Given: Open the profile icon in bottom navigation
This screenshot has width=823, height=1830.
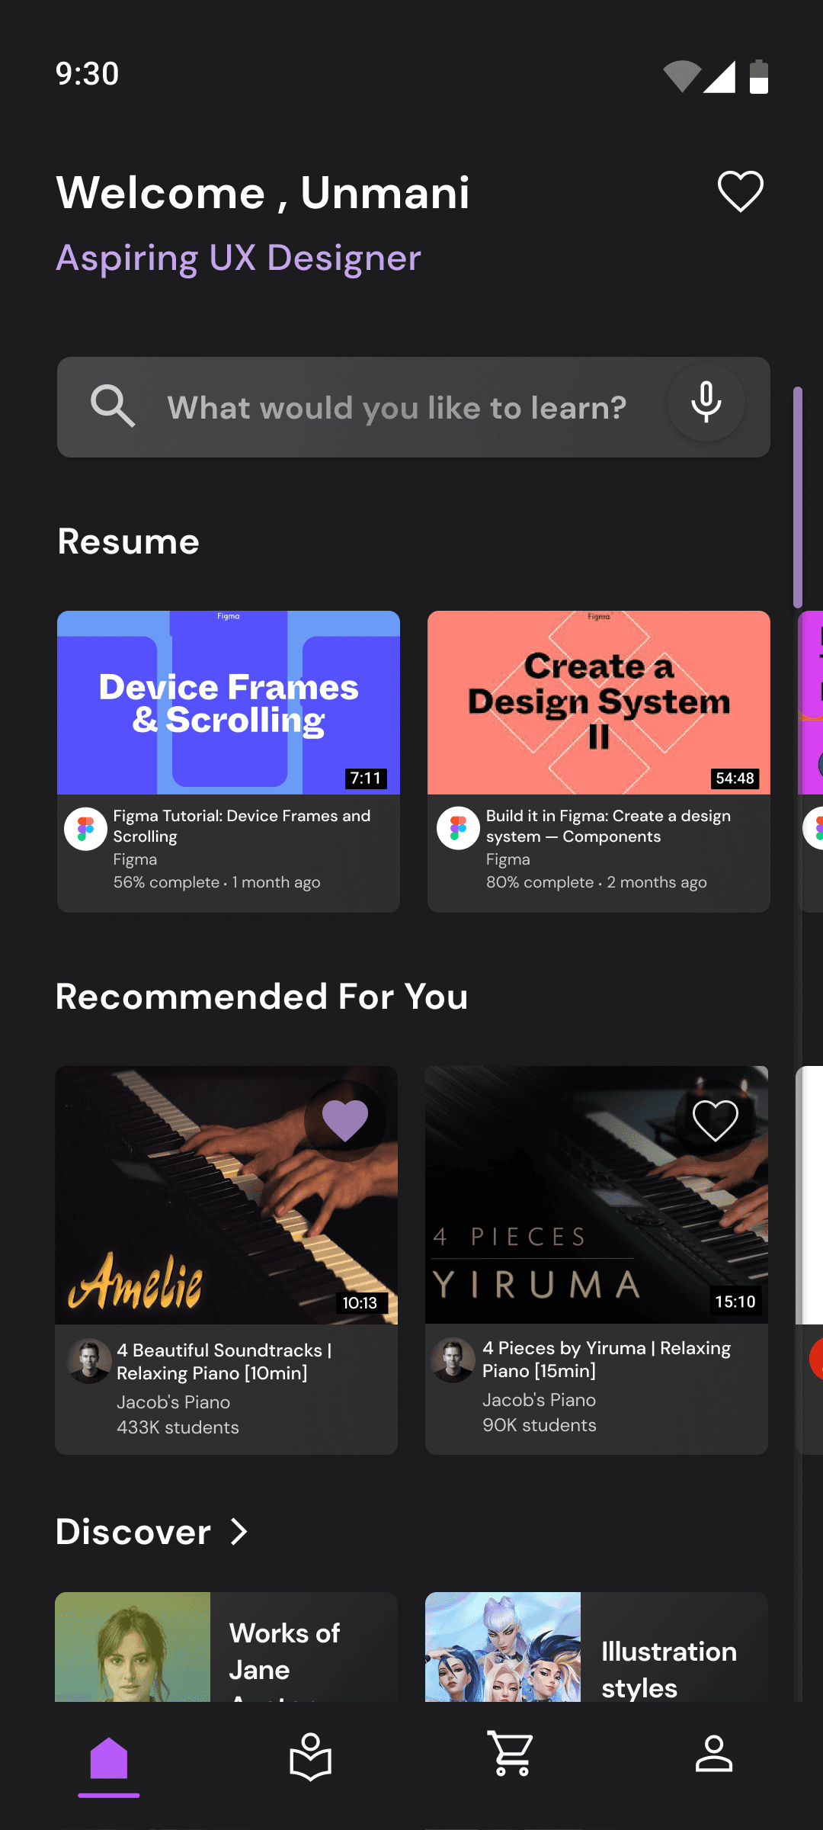Looking at the screenshot, I should [714, 1753].
